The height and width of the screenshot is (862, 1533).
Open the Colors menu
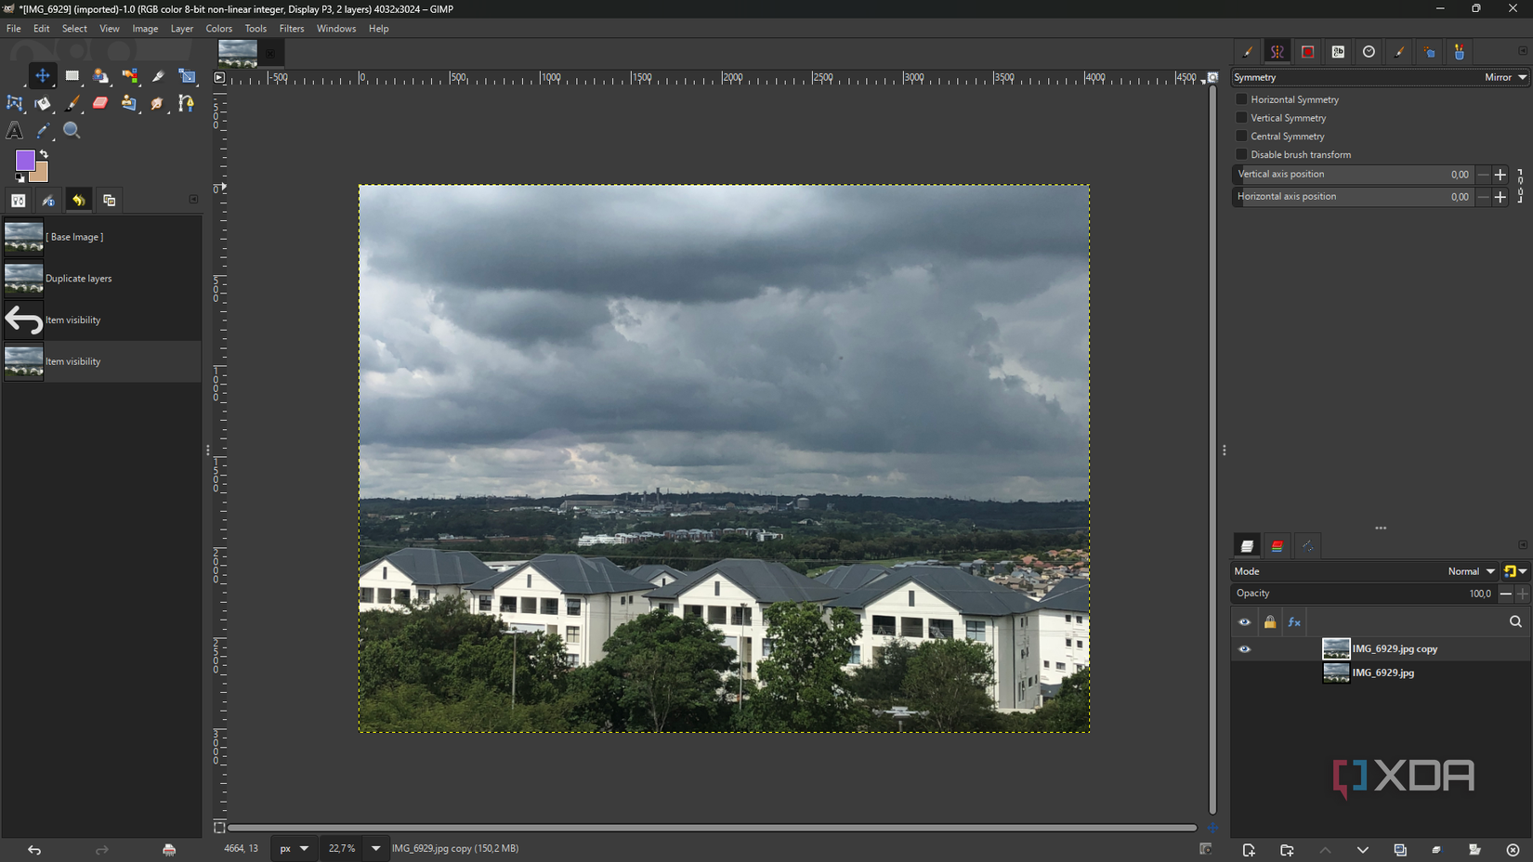point(218,28)
